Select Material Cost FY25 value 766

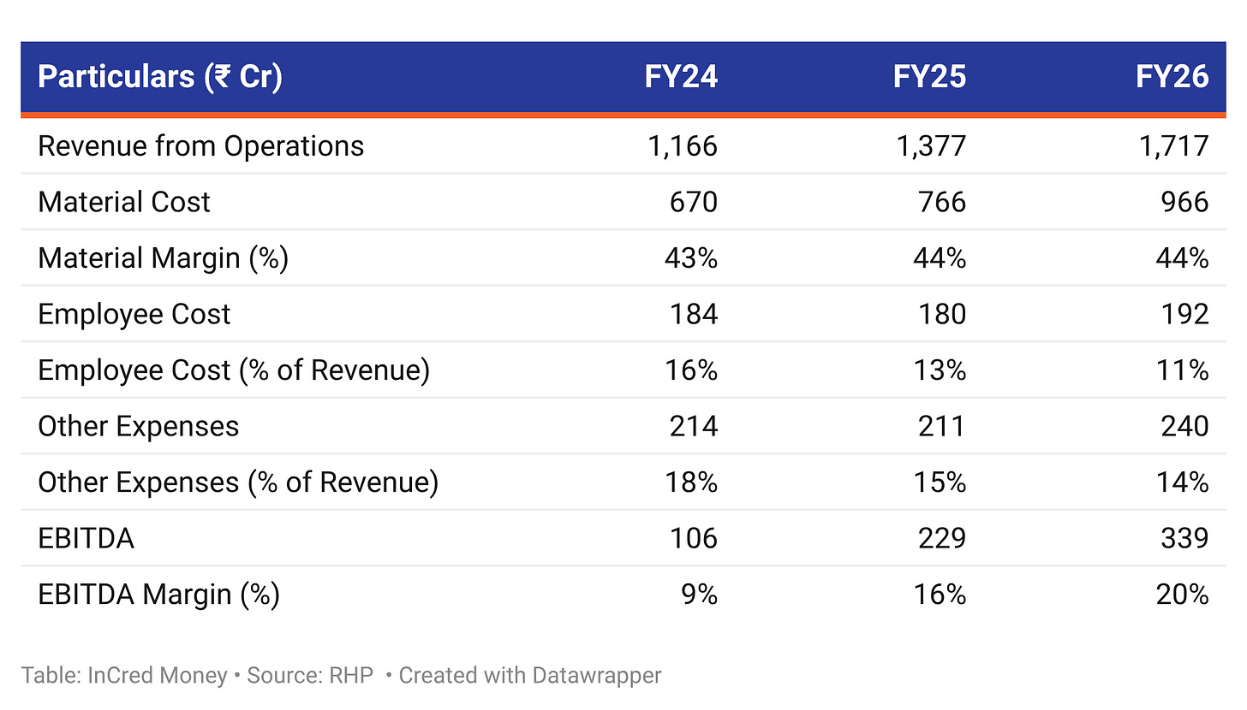[x=943, y=202]
